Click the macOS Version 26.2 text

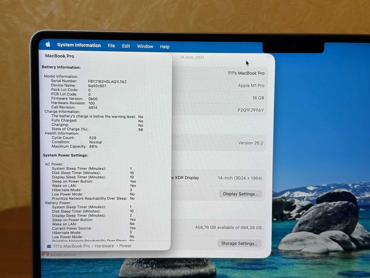pyautogui.click(x=251, y=143)
